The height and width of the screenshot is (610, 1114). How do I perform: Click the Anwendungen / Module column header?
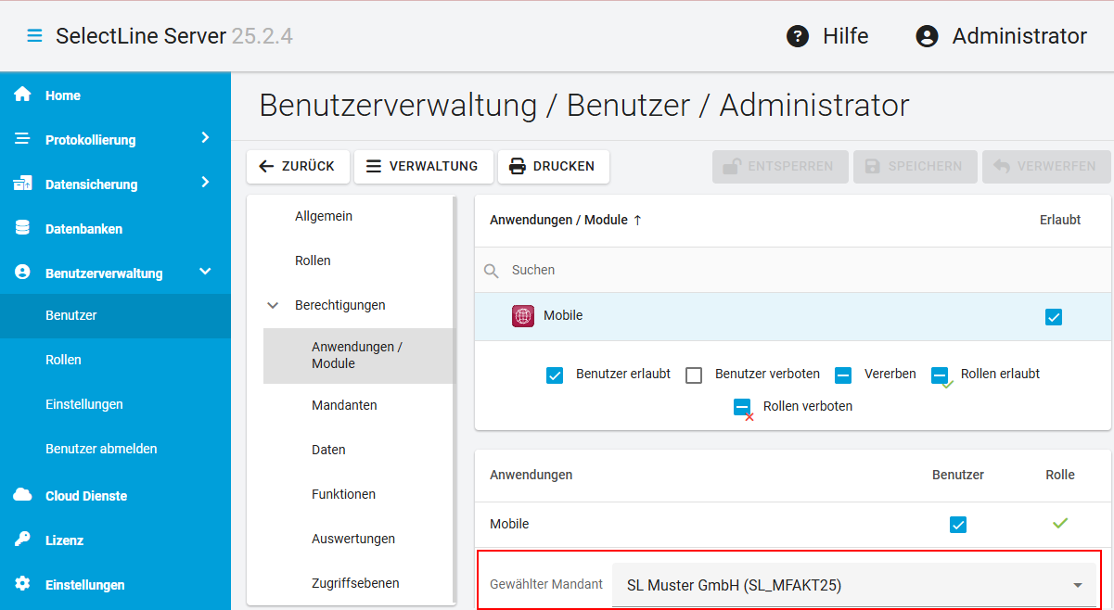tap(559, 221)
